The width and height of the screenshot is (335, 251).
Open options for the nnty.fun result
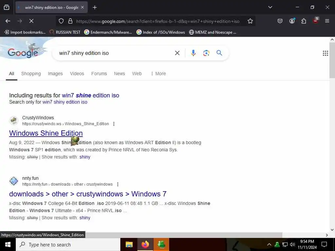point(118,184)
